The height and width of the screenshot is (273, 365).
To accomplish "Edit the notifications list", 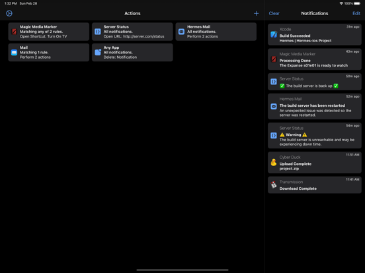I will pos(356,13).
